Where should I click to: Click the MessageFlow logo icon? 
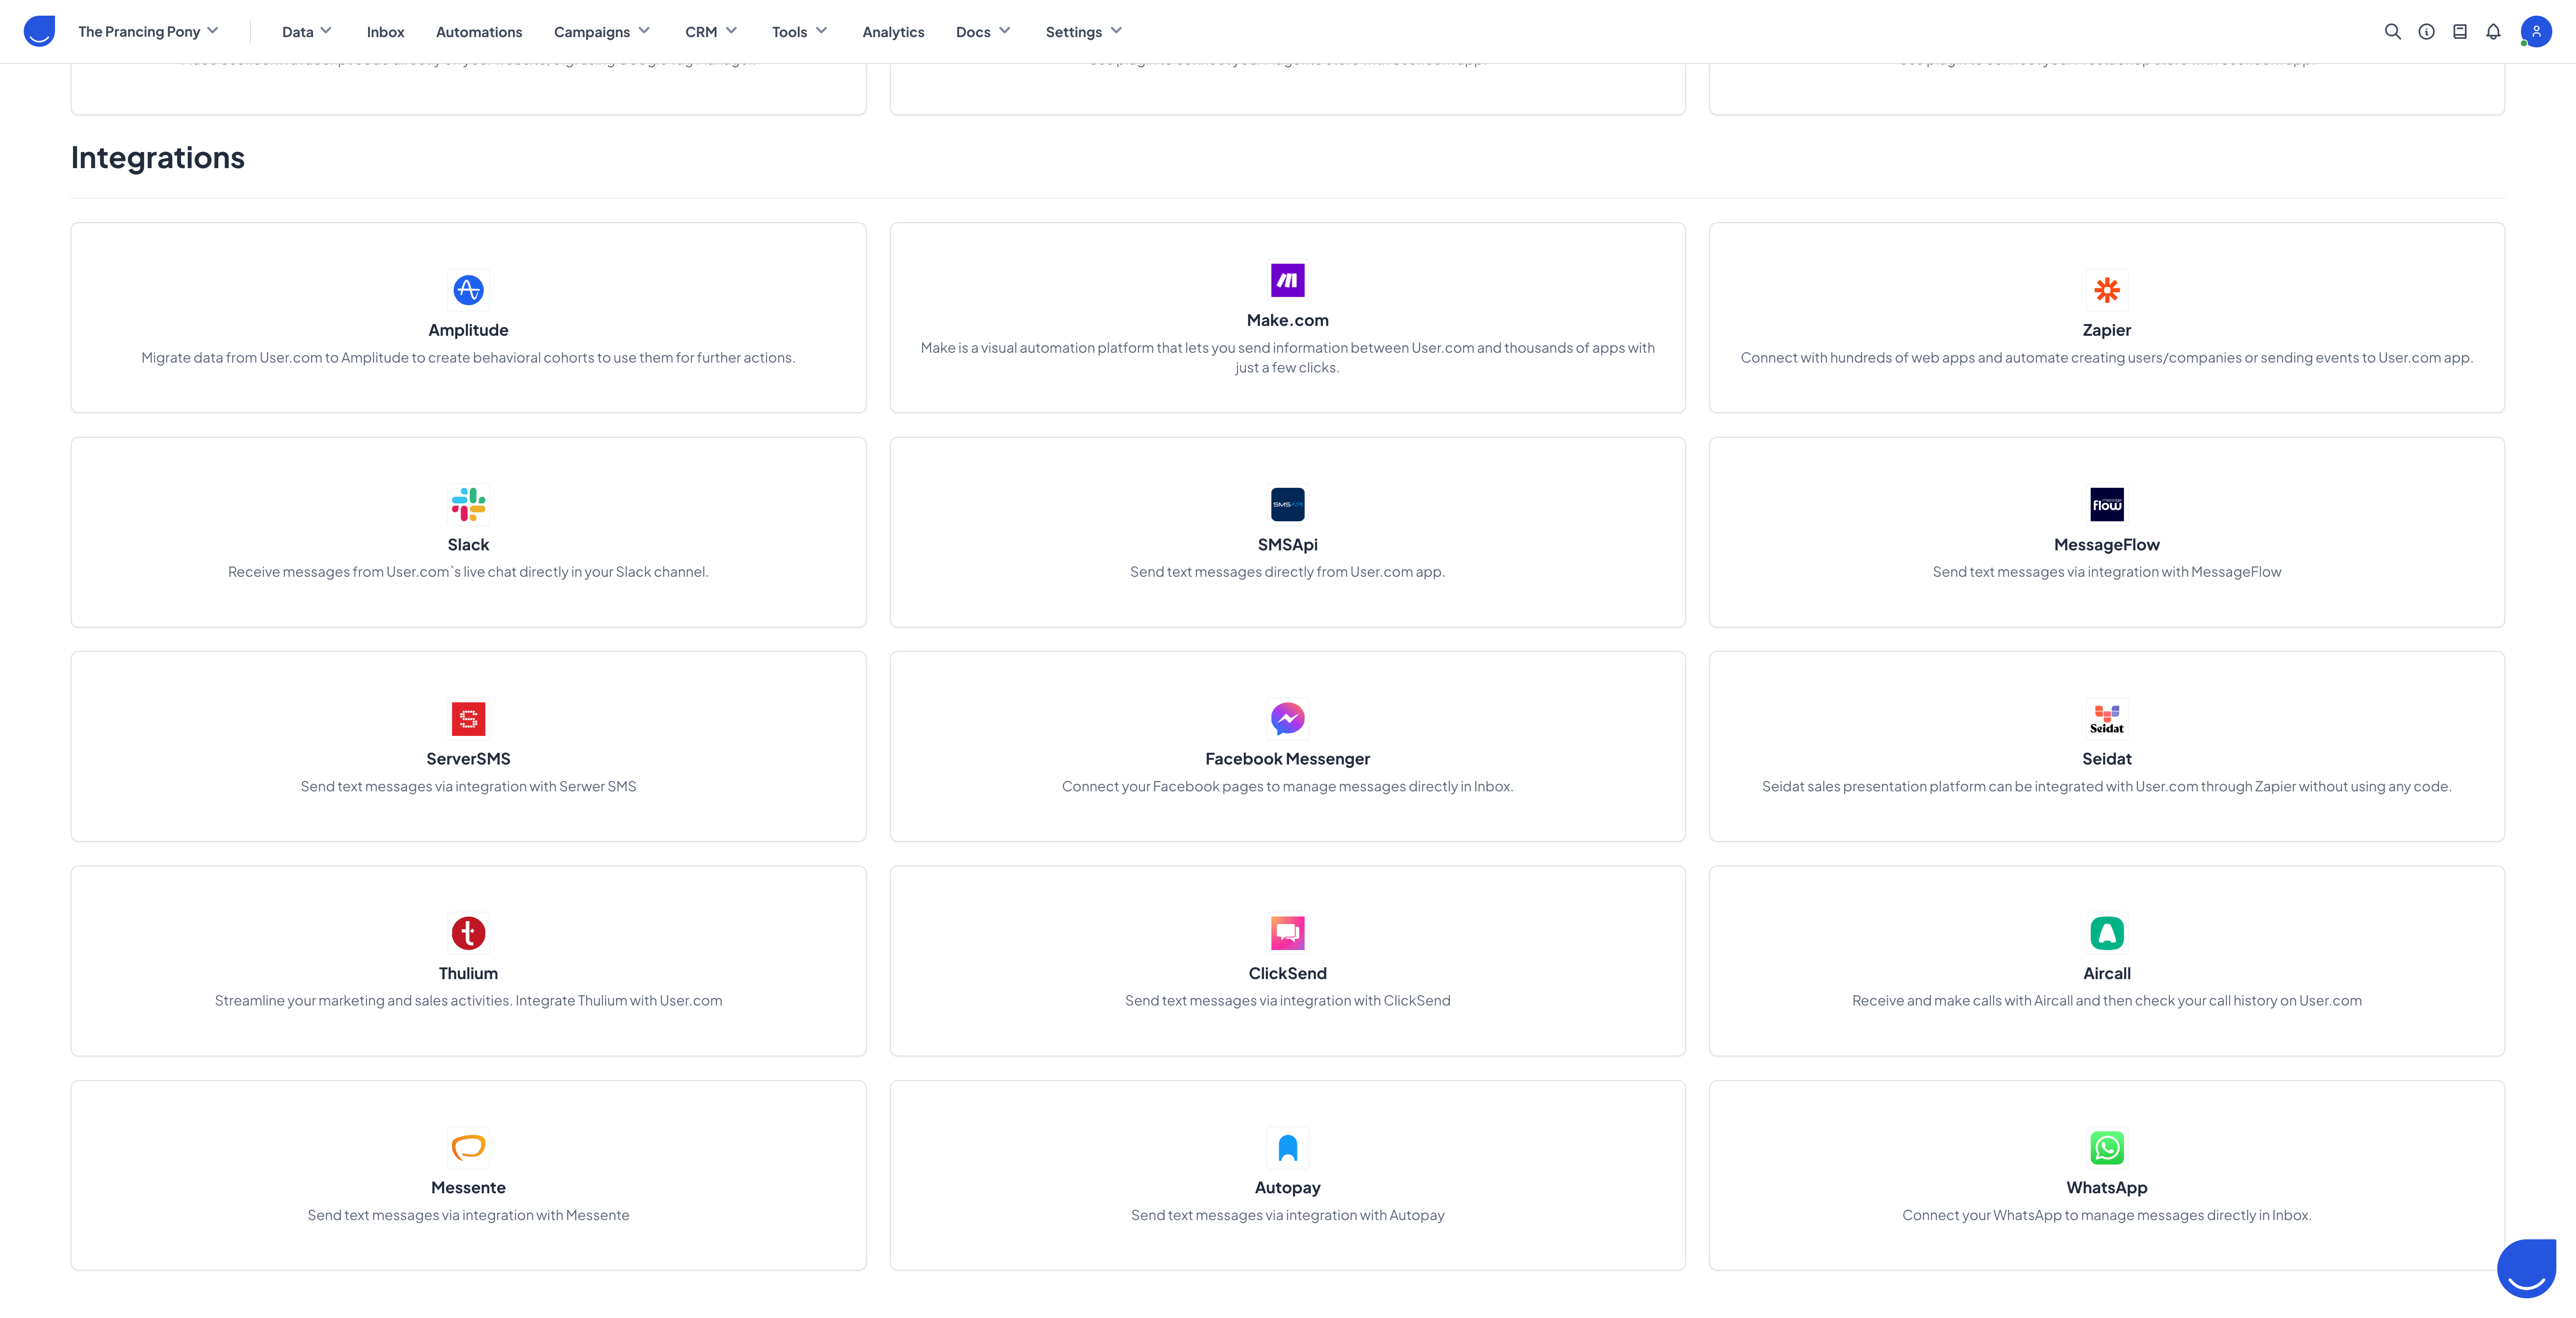[2106, 504]
